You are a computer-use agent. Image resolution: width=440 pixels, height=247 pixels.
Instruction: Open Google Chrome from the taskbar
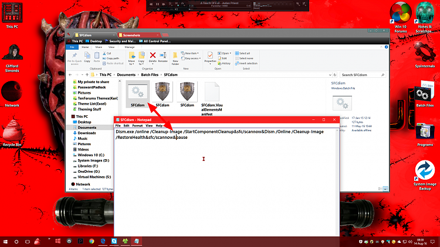92,241
